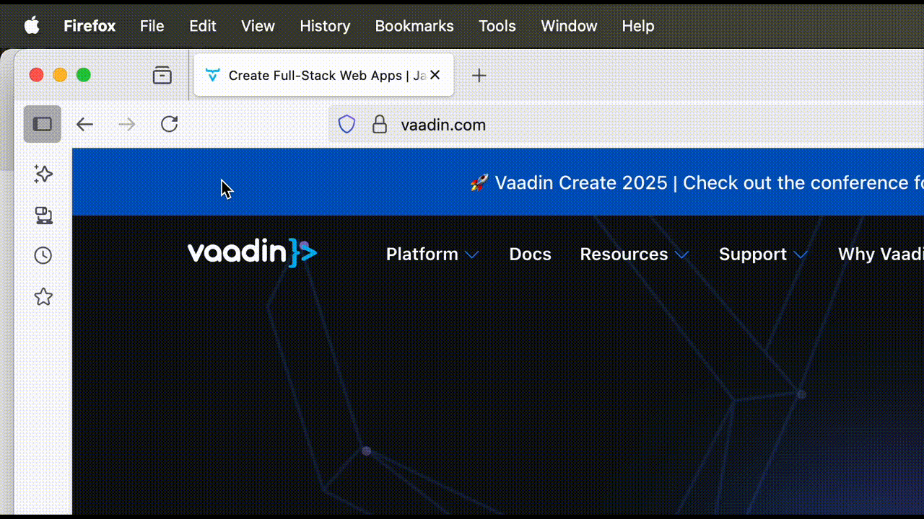Screen dimensions: 924x519
Task: Reload the current page
Action: (169, 124)
